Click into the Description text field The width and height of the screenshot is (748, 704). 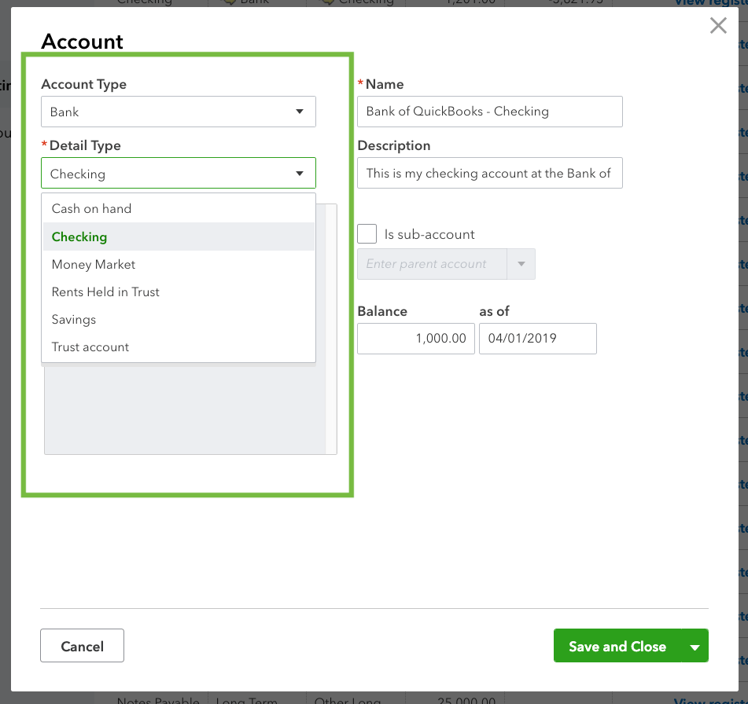490,173
